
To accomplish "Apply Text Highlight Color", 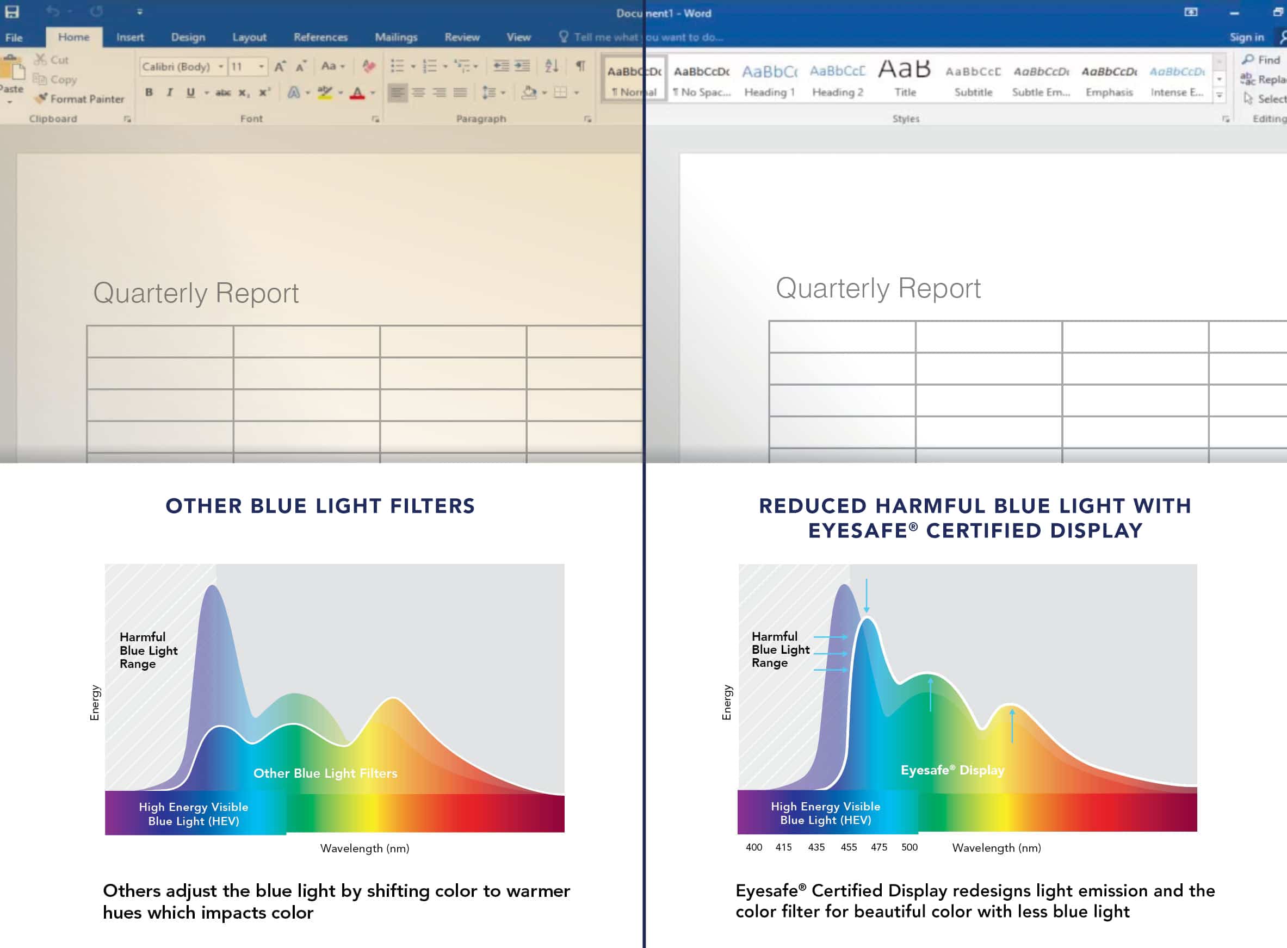I will pyautogui.click(x=323, y=91).
